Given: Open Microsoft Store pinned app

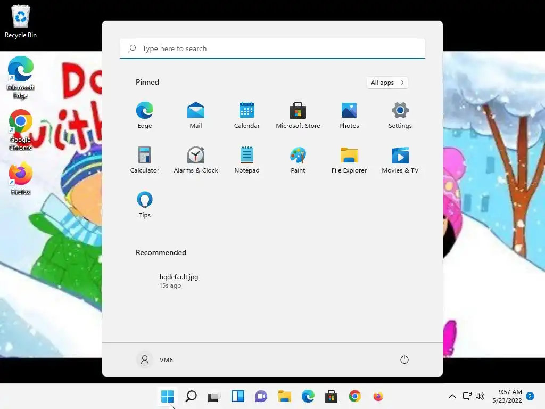Looking at the screenshot, I should pyautogui.click(x=298, y=116).
